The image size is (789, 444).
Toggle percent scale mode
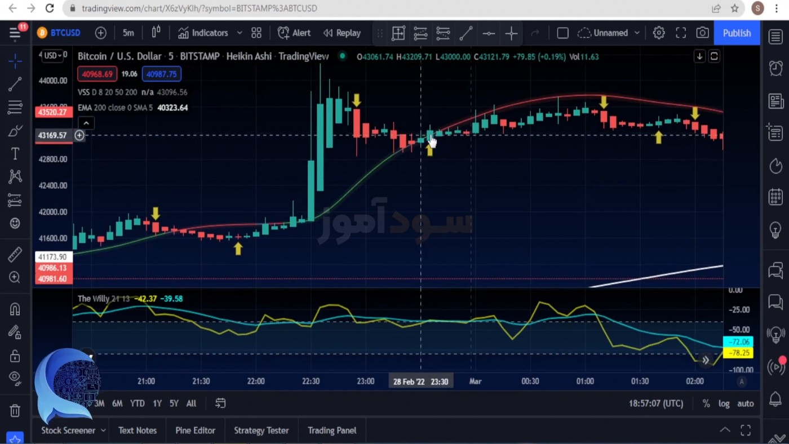coord(706,403)
